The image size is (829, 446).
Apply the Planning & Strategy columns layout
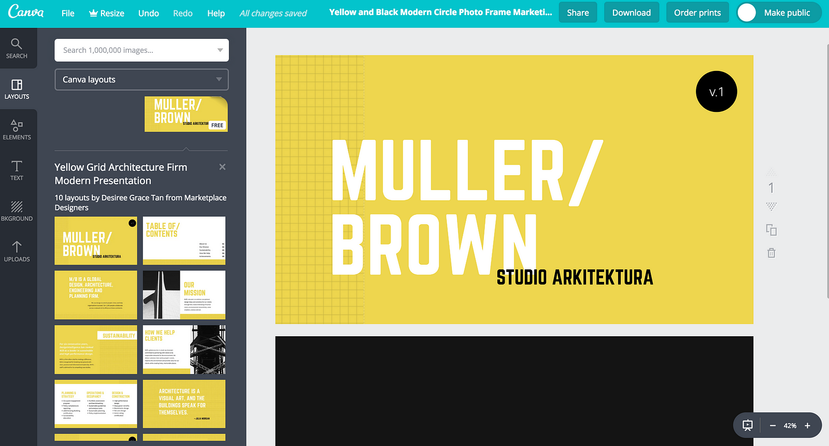click(96, 404)
